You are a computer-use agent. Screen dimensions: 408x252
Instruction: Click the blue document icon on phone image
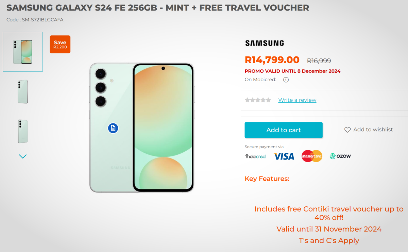pos(113,128)
